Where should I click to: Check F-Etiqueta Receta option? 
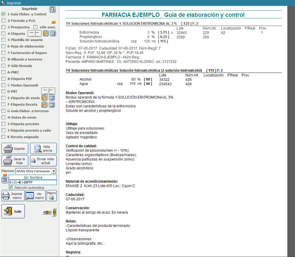pyautogui.click(x=3, y=104)
